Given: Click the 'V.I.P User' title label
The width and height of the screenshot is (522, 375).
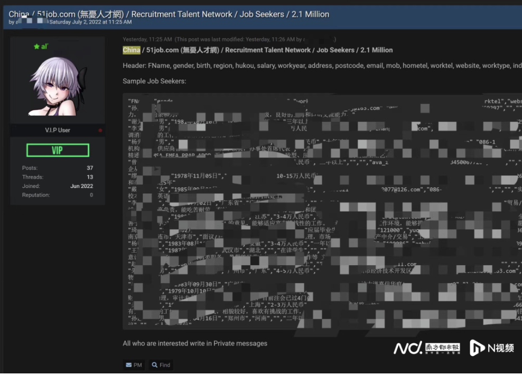Looking at the screenshot, I should click(x=58, y=130).
